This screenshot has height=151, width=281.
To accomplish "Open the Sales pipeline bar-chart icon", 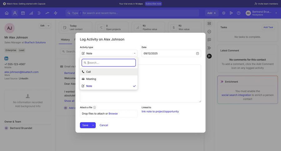I will coord(31,13).
